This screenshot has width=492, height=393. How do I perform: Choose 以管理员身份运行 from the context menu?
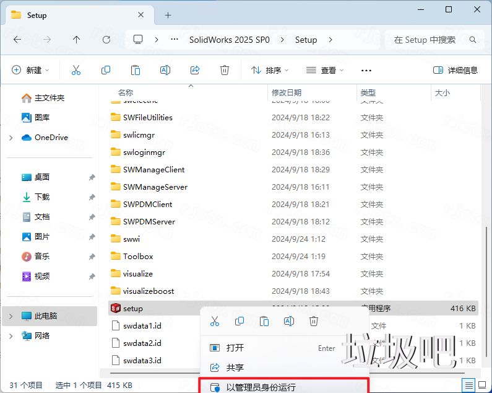[284, 387]
